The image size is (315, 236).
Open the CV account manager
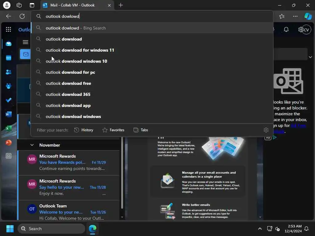[307, 30]
